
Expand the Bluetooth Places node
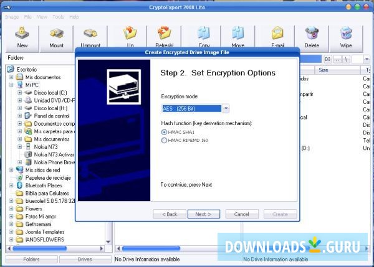click(11, 185)
